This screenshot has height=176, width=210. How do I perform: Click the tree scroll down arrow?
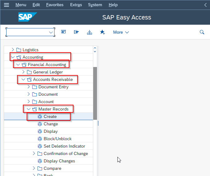point(95,52)
